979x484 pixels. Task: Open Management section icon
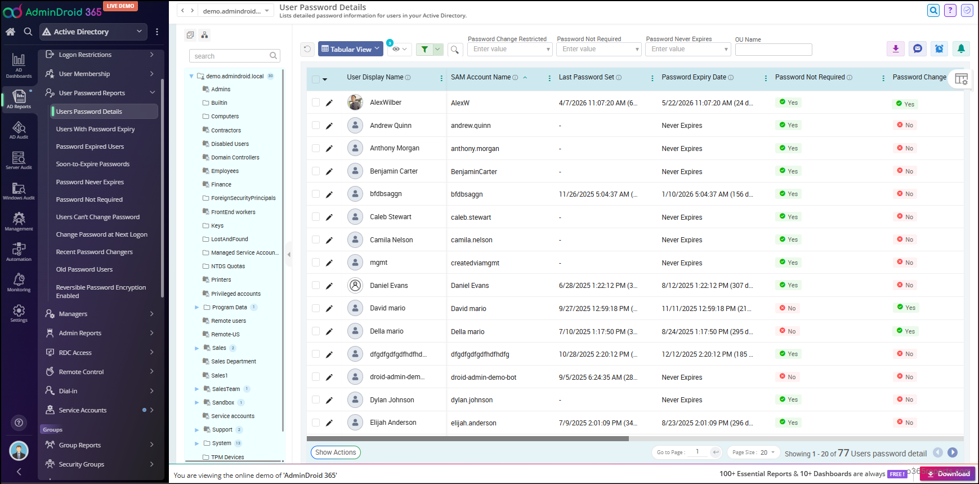pos(19,221)
